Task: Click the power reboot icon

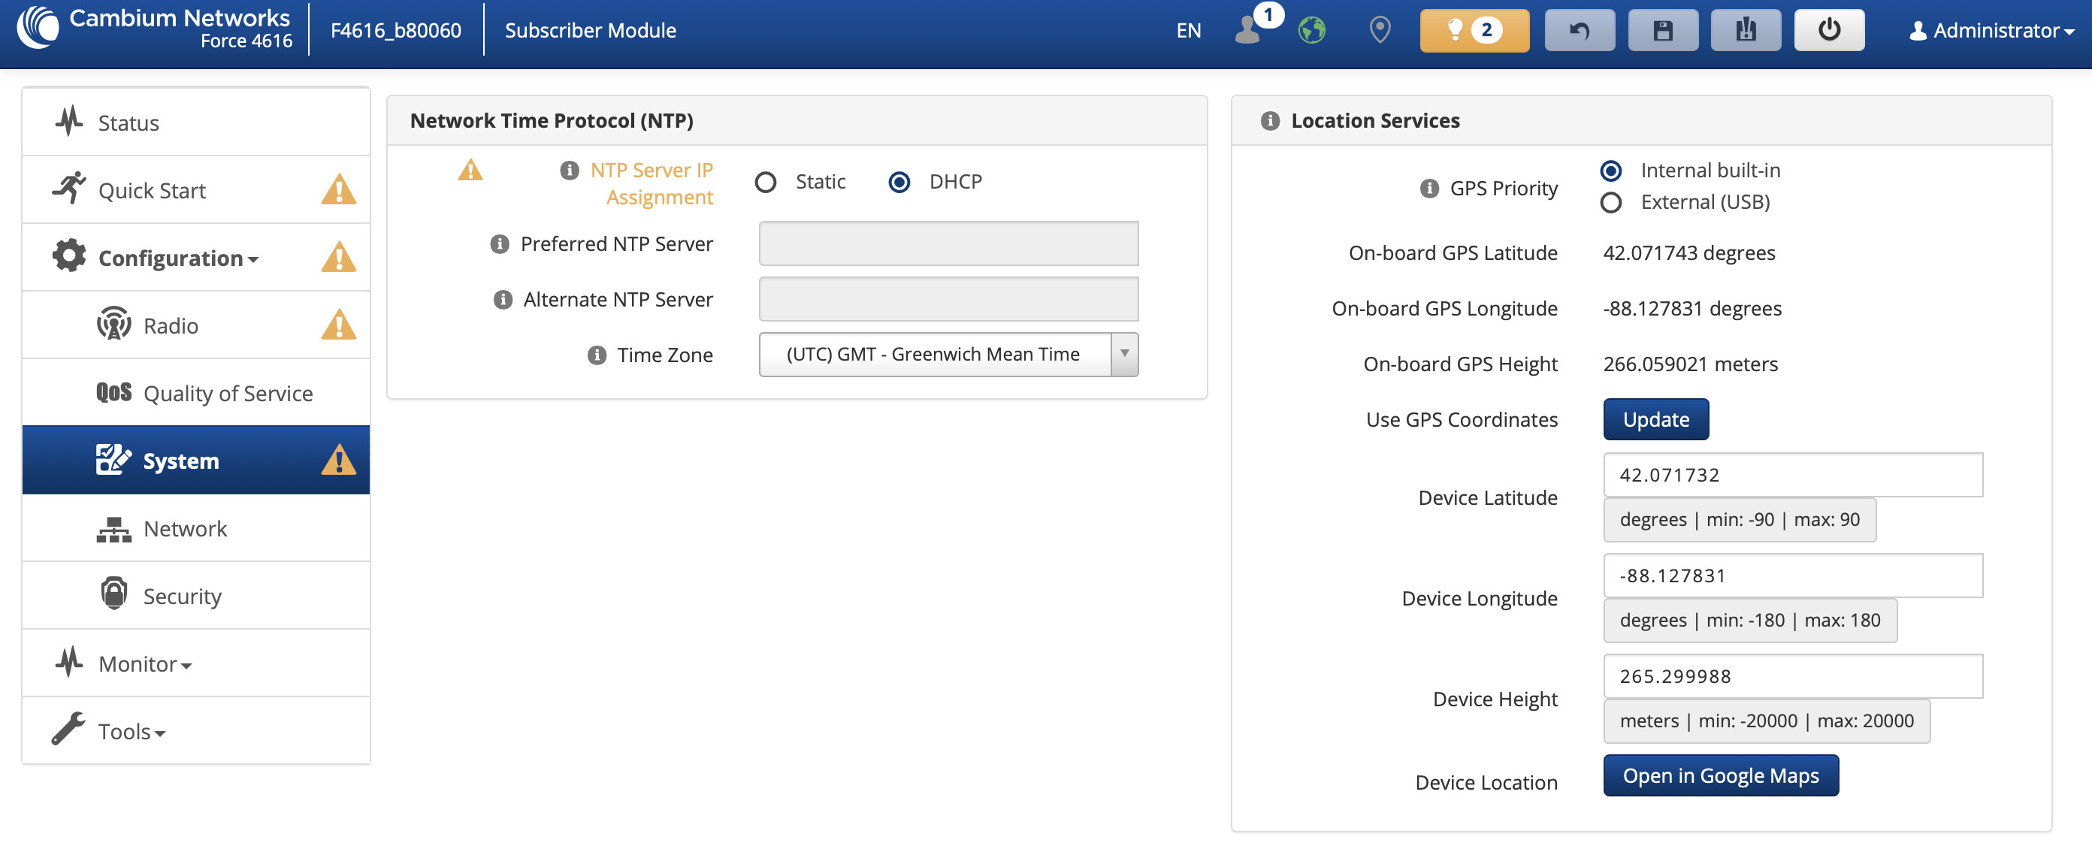Action: (x=1828, y=30)
